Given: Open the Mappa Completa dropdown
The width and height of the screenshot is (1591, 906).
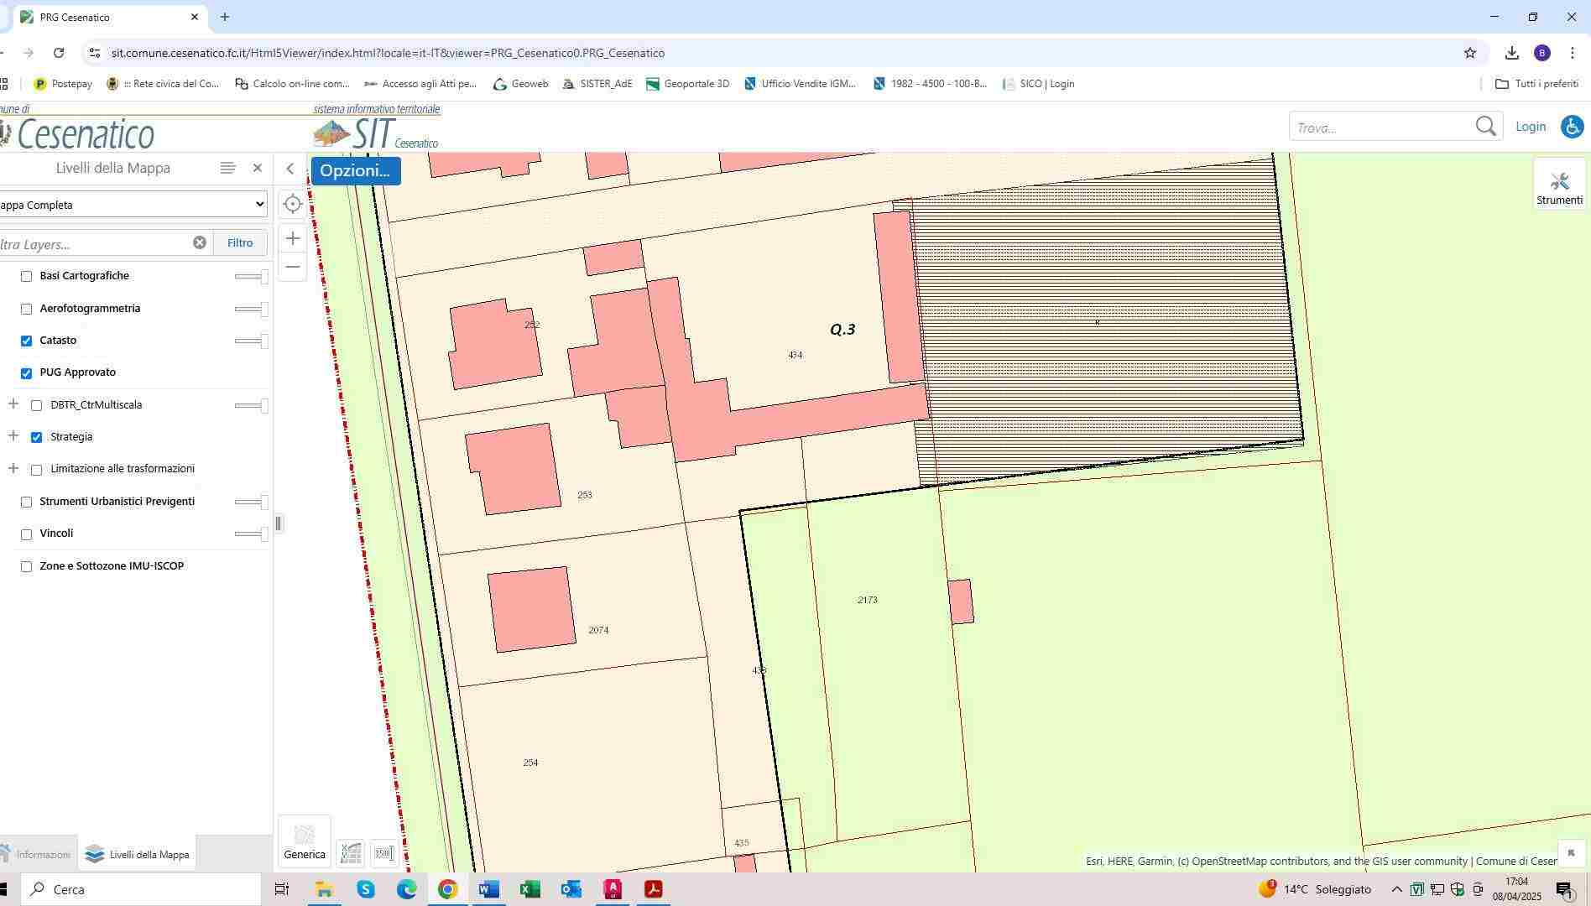Looking at the screenshot, I should [x=132, y=205].
